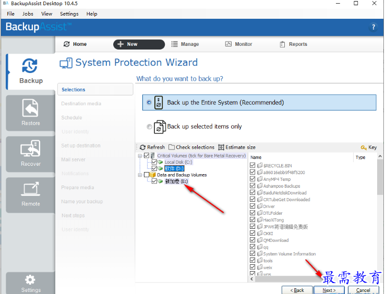Select the Selections wizard step

point(95,90)
